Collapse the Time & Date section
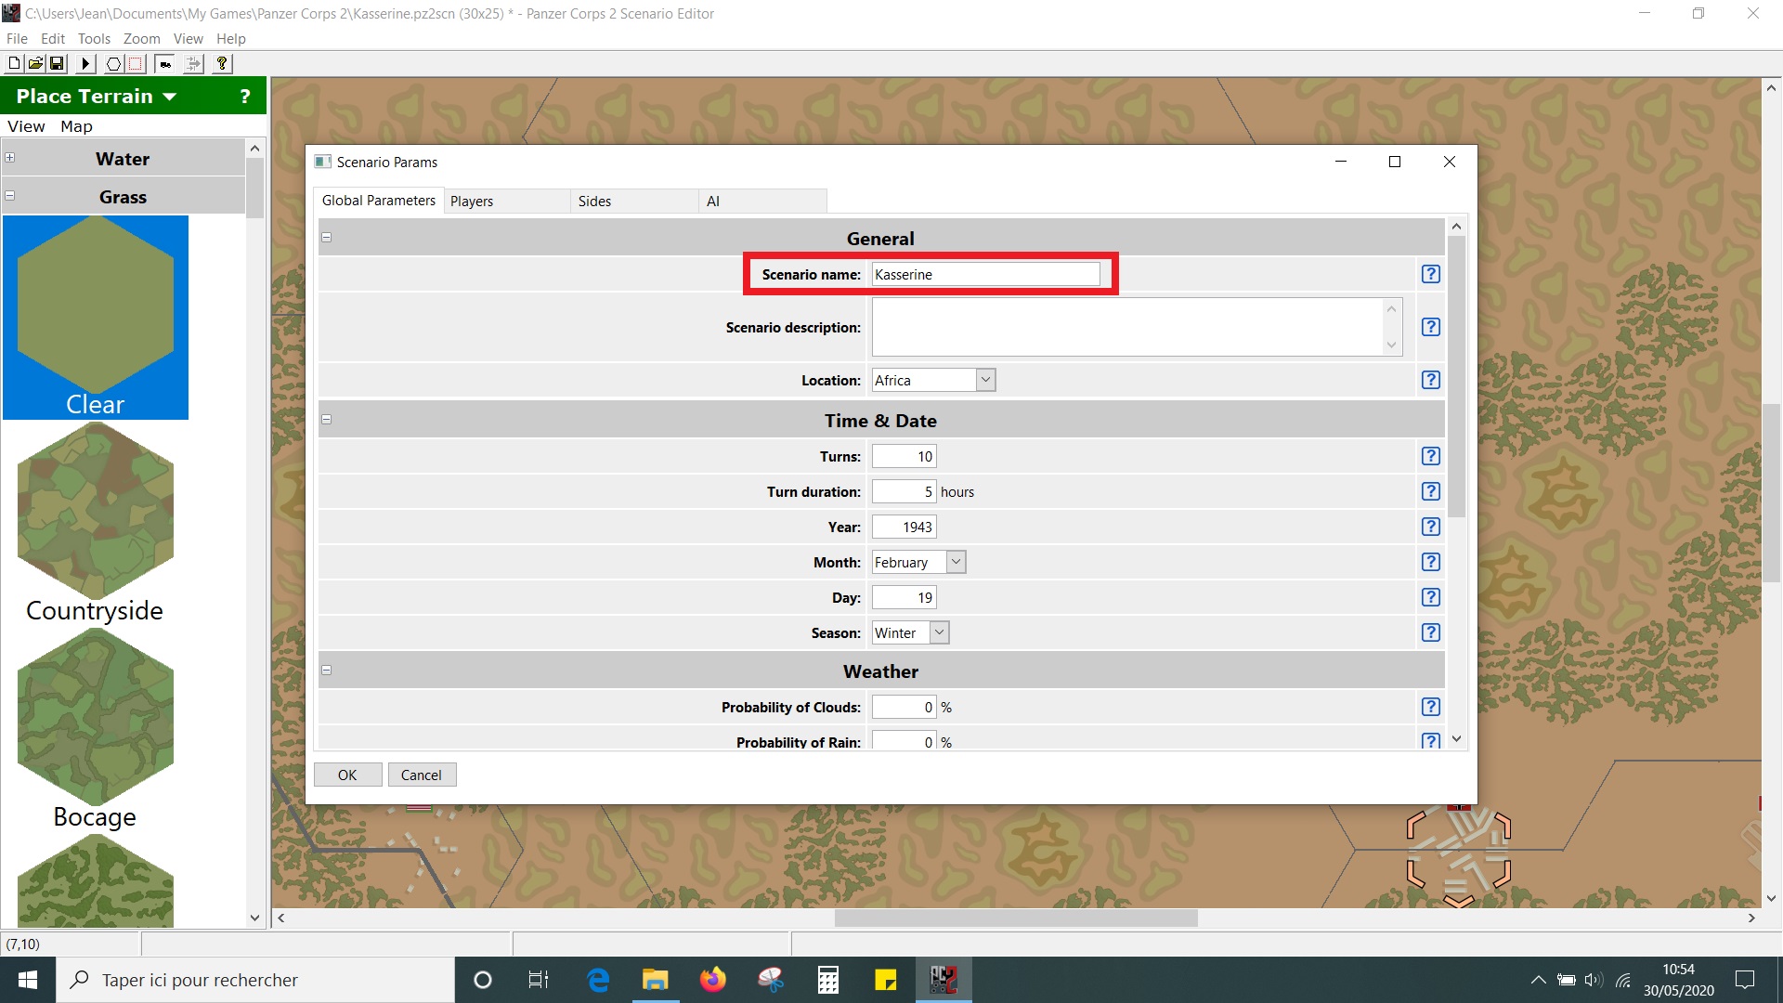1783x1003 pixels. pos(327,420)
